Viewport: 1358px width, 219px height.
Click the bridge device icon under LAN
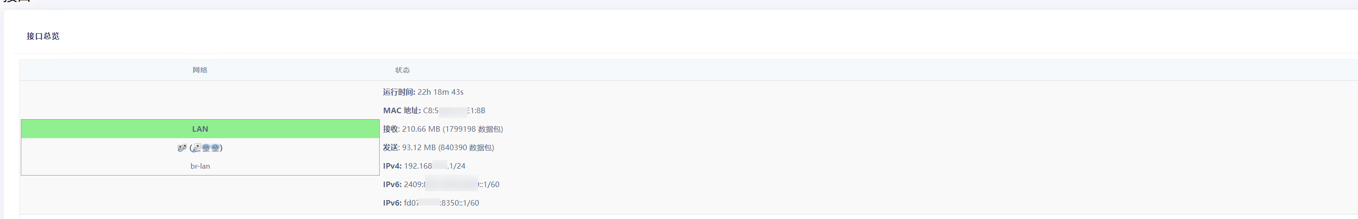[x=182, y=148]
